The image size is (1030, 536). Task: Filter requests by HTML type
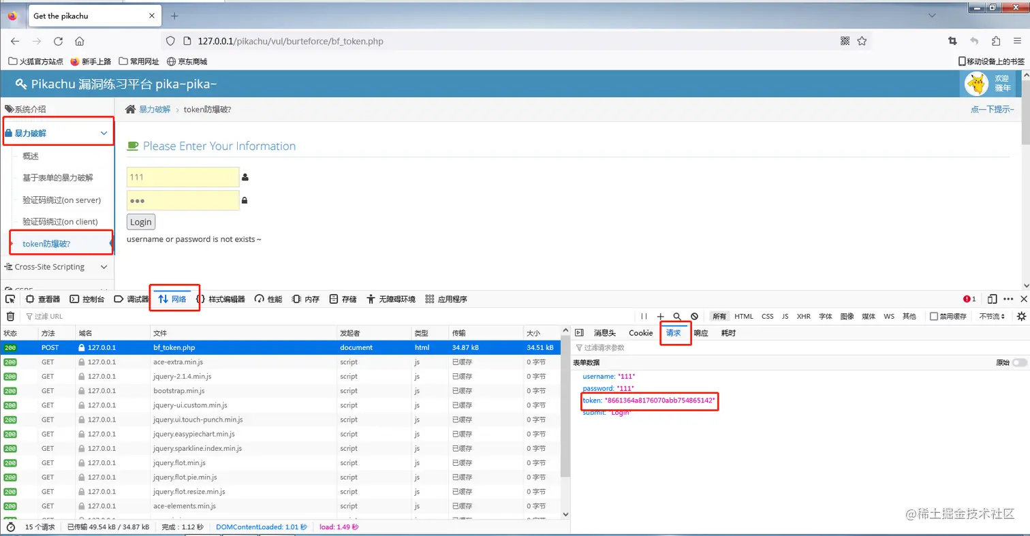tap(744, 316)
